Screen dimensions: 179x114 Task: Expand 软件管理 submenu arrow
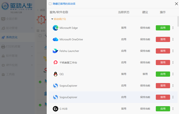point(32,56)
